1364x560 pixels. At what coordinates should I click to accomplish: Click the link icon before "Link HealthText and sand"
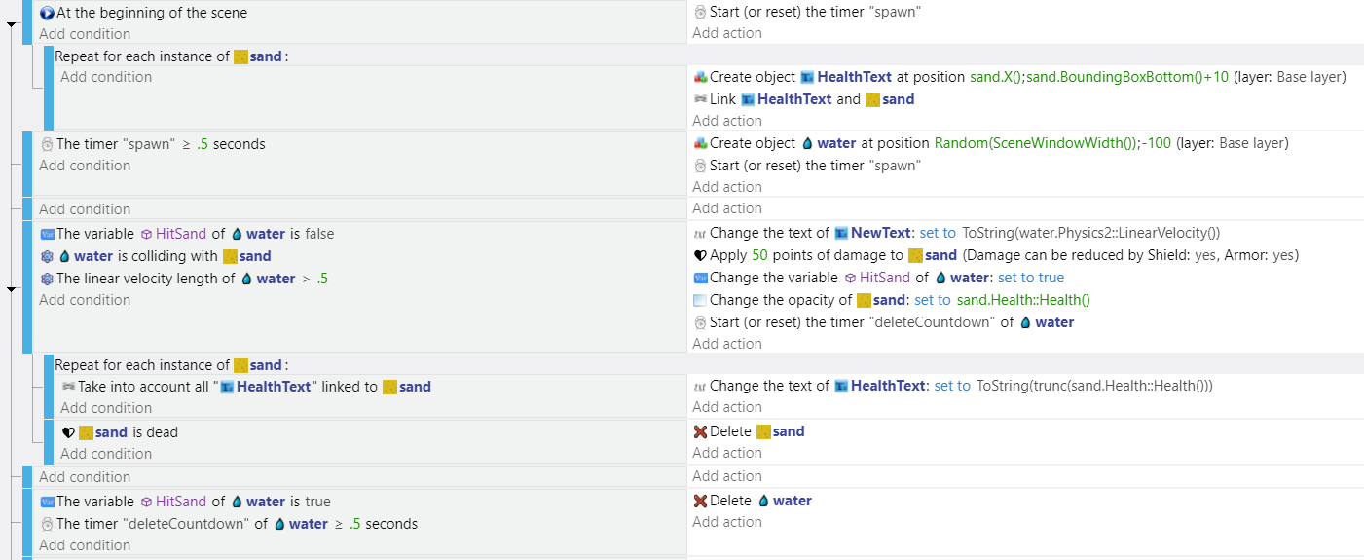point(700,99)
